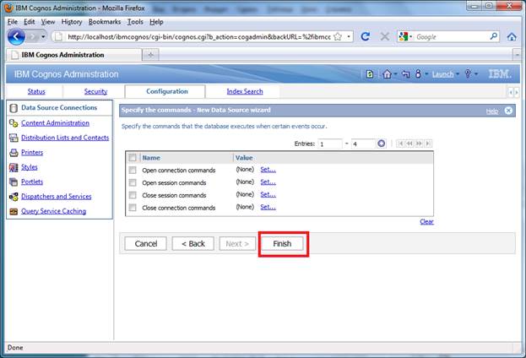This screenshot has width=526, height=358.
Task: Open Query Service Caching link
Action: coord(53,211)
